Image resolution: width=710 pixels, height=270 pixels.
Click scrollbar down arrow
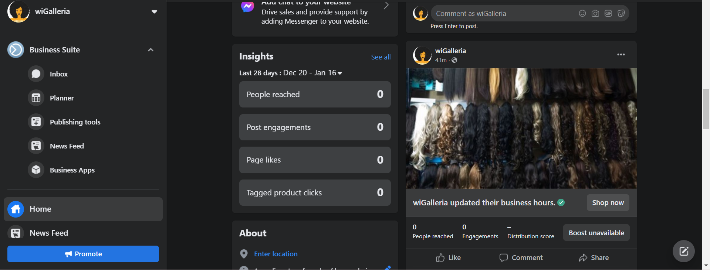pyautogui.click(x=706, y=266)
